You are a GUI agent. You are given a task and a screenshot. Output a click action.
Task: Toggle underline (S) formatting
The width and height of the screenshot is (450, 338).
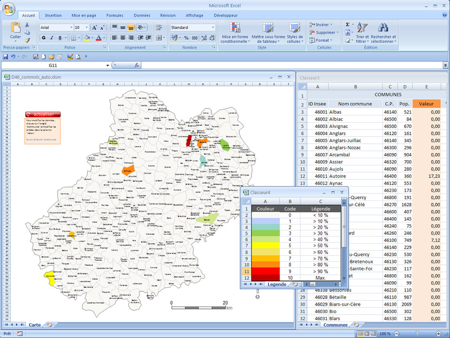(x=60, y=38)
